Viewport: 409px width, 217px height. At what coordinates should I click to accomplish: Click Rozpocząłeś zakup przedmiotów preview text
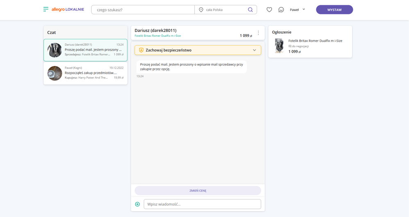[91, 73]
